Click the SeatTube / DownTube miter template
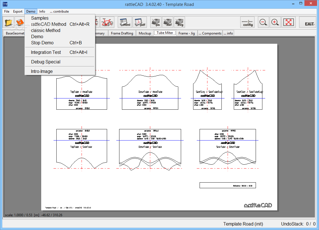The width and height of the screenshot is (319, 230). (x=228, y=146)
